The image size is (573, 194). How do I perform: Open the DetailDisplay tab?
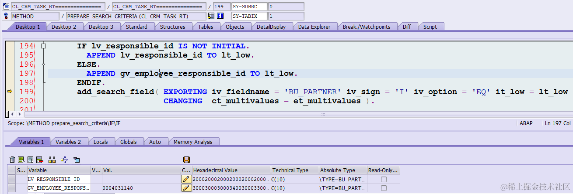pyautogui.click(x=271, y=27)
